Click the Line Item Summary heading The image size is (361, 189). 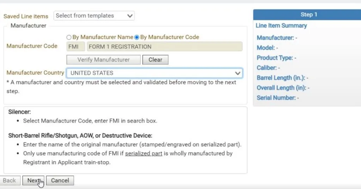point(281,25)
